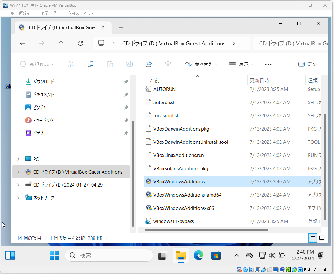Expand CD ドライブ (E:) tree node chevron
The image size is (334, 274).
point(18,185)
